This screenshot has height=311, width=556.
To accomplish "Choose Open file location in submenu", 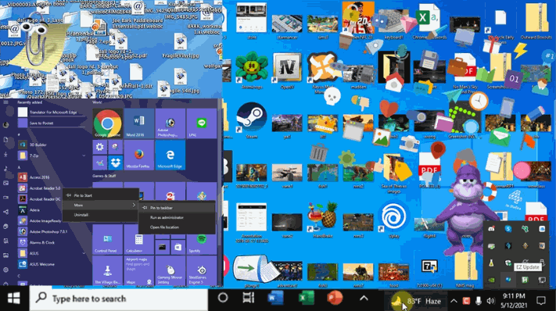I will 177,227.
